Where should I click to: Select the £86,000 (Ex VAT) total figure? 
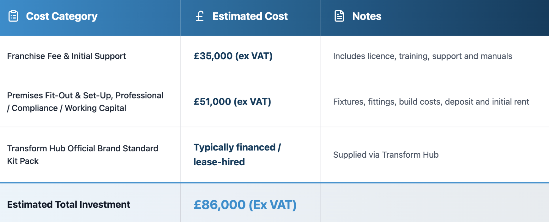245,205
